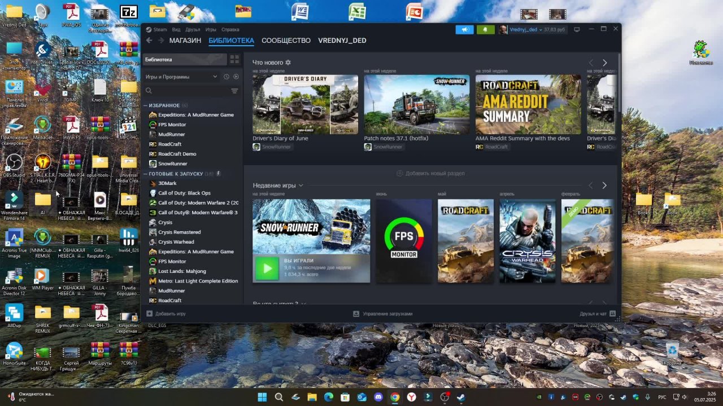Open Discord from taskbar

click(378, 397)
